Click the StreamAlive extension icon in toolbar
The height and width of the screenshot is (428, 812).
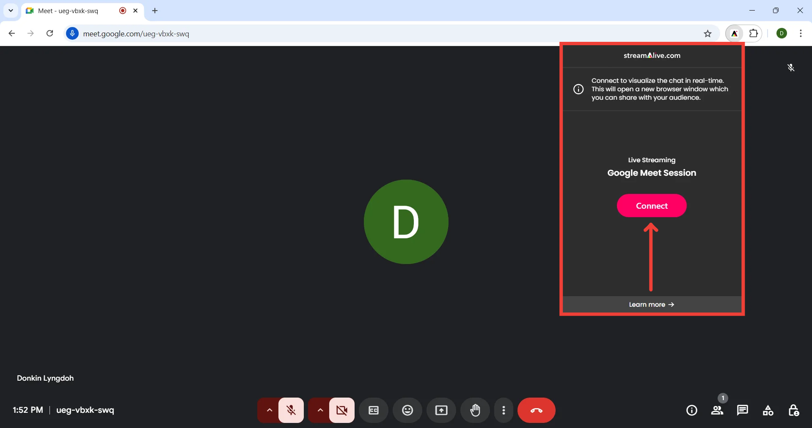pyautogui.click(x=735, y=33)
